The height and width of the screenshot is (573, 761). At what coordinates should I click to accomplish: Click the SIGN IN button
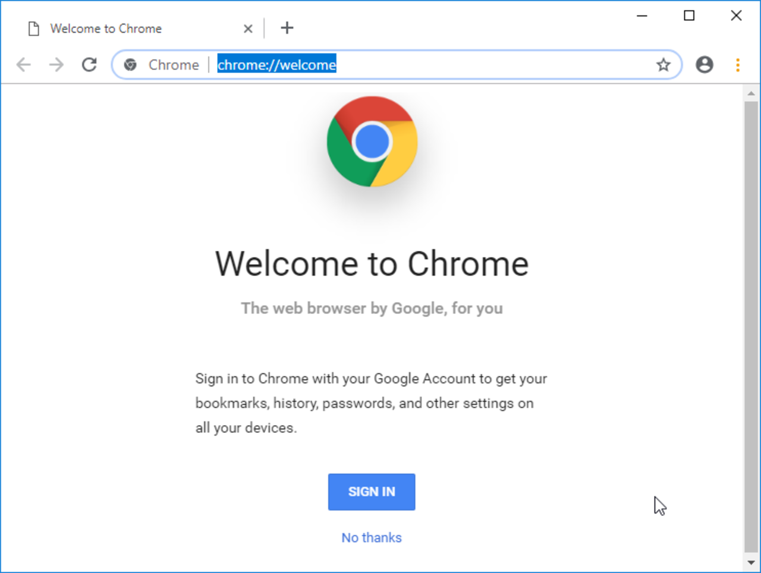pos(372,492)
